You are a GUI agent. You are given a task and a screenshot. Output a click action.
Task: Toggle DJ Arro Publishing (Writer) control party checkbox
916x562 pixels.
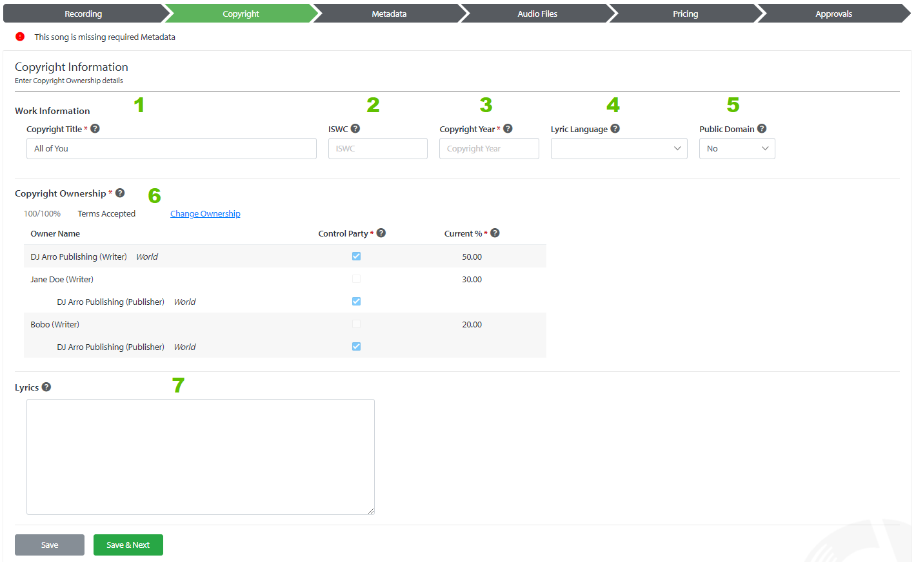click(356, 256)
